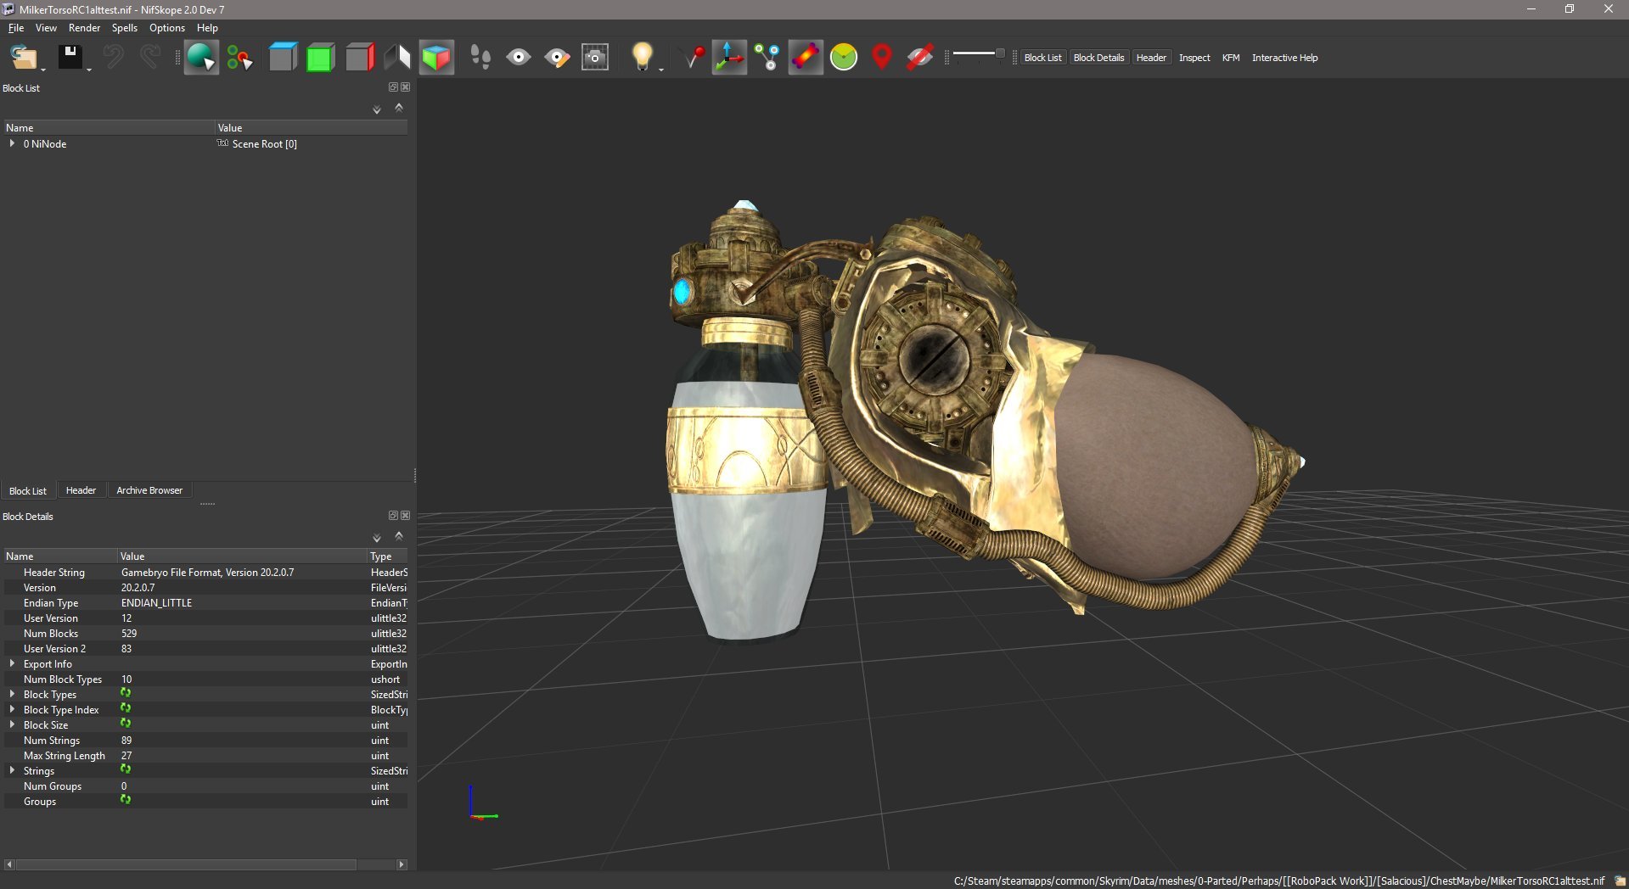Click the camera screenshot icon
Screen dimensions: 1629x889
(595, 58)
